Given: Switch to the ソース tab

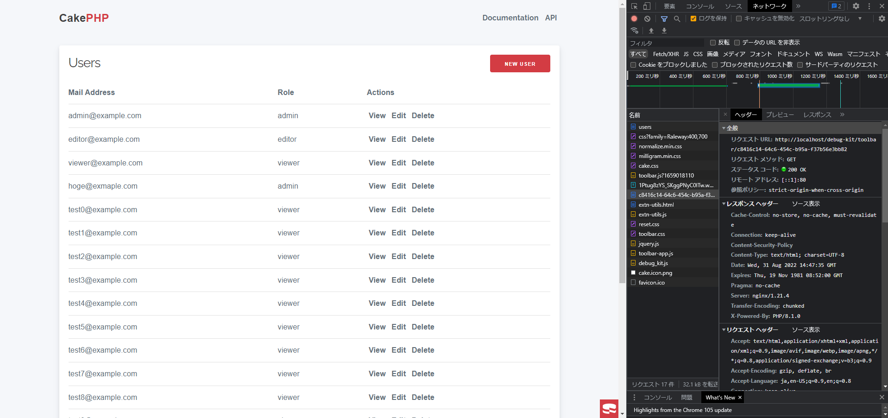Looking at the screenshot, I should (x=732, y=6).
